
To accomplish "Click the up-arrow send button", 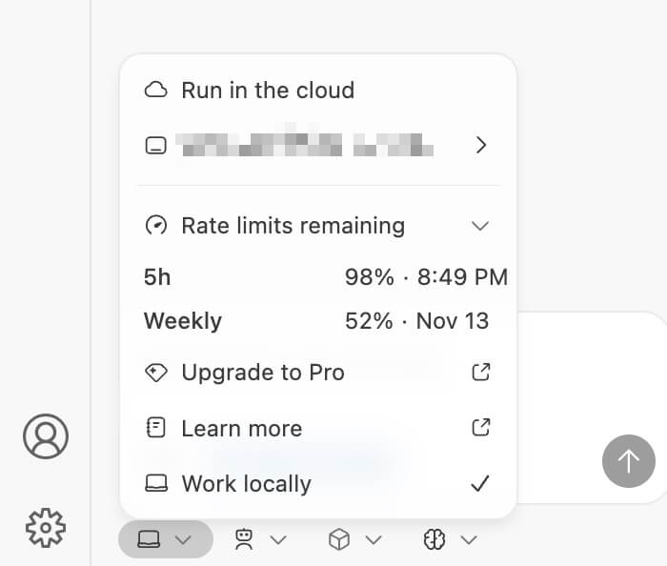I will coord(628,462).
